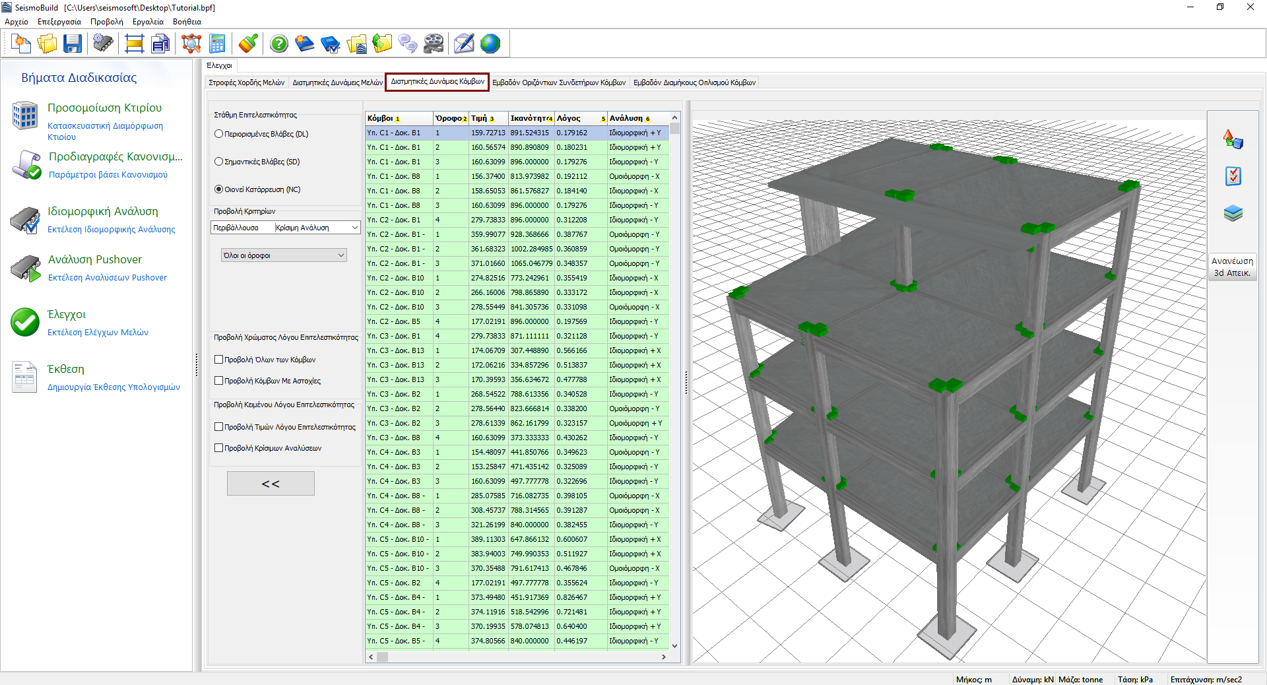Click Ανανέωση 3d Απεικ. refresh button
Screen dimensions: 1267x685
[x=1232, y=267]
